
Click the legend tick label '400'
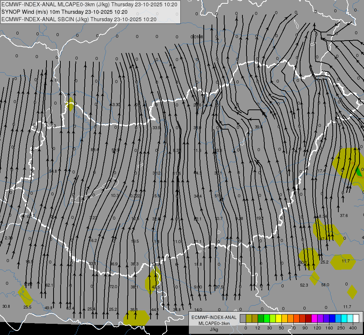(x=353, y=328)
